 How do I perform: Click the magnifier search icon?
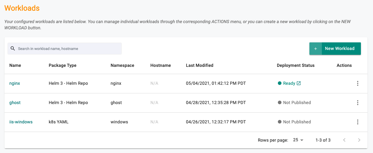(13, 48)
